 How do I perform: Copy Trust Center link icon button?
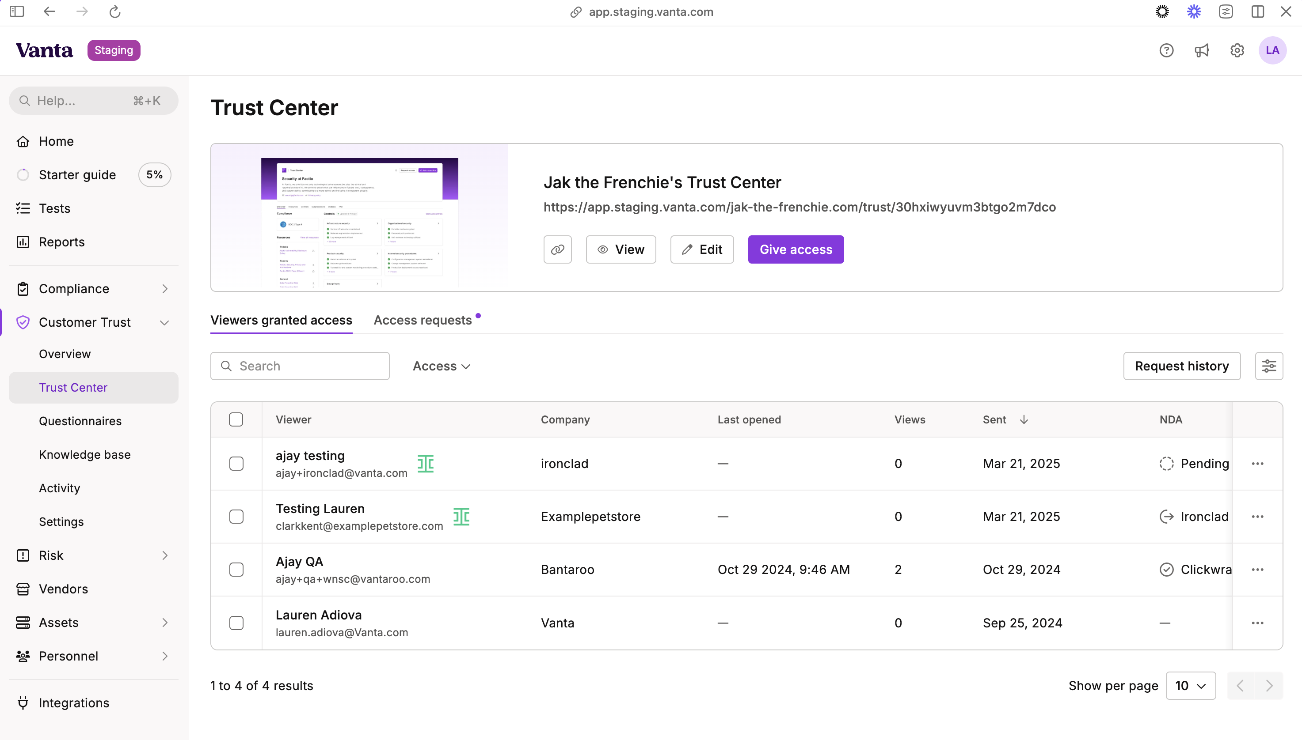(x=557, y=249)
